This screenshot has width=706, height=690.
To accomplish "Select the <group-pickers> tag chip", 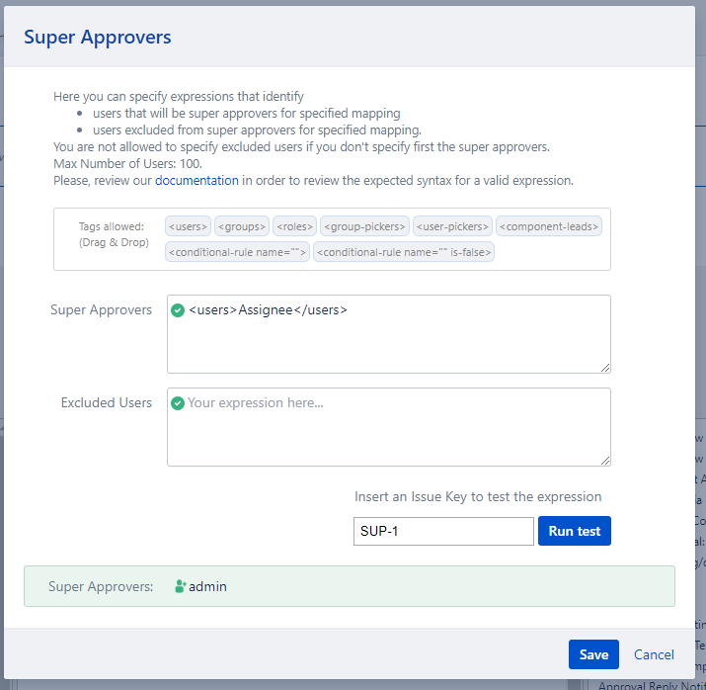I will click(x=364, y=226).
